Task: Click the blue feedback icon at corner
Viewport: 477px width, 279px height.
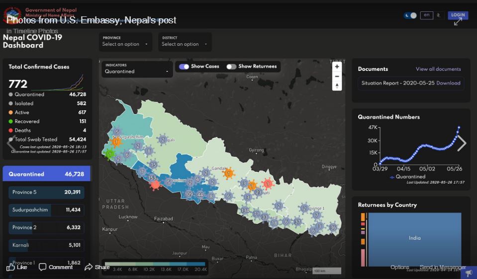Action: point(469,272)
